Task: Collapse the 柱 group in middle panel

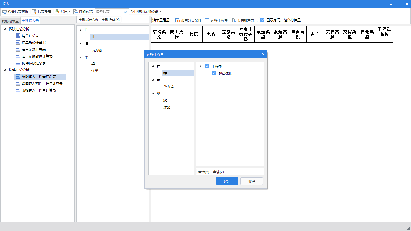Action: pos(81,30)
